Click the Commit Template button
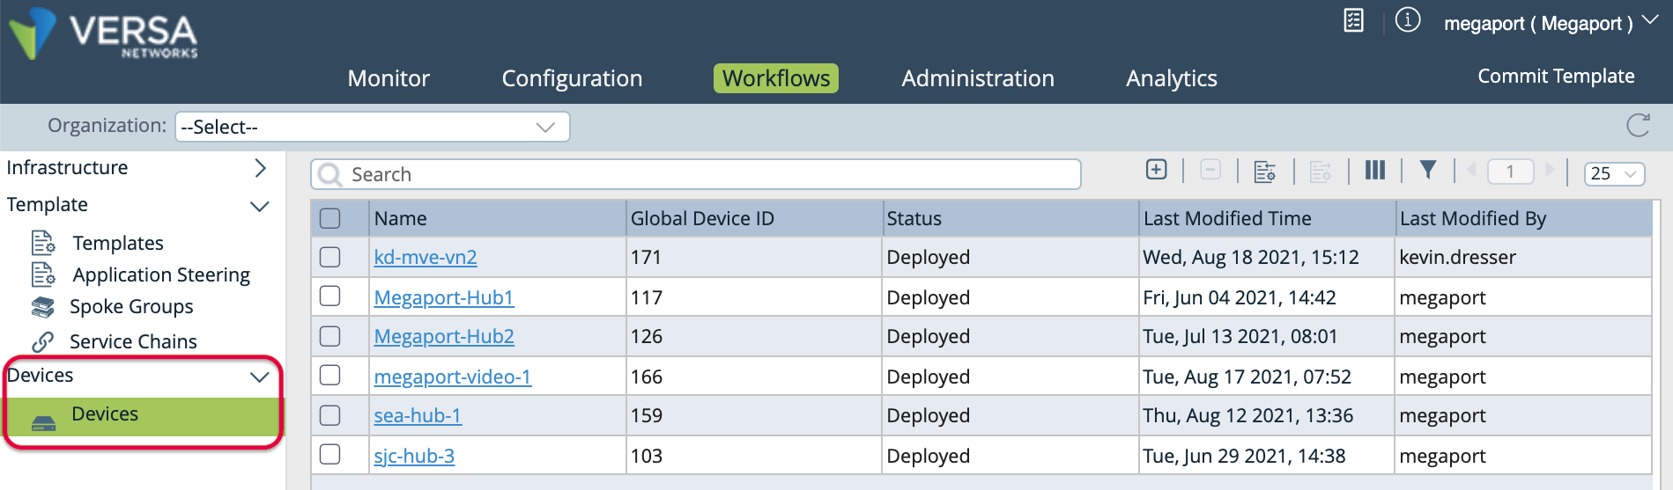Screen dimensions: 1673x490 pos(1556,77)
